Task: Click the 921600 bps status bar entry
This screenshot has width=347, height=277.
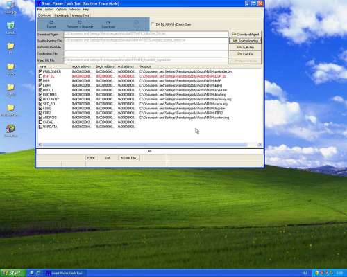Action: (128, 158)
